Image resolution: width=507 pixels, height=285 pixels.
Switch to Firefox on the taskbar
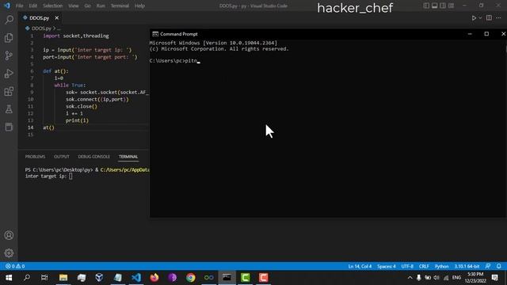pos(154,278)
